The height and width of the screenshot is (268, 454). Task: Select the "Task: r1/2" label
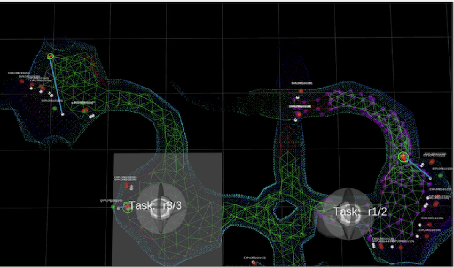[x=360, y=212]
